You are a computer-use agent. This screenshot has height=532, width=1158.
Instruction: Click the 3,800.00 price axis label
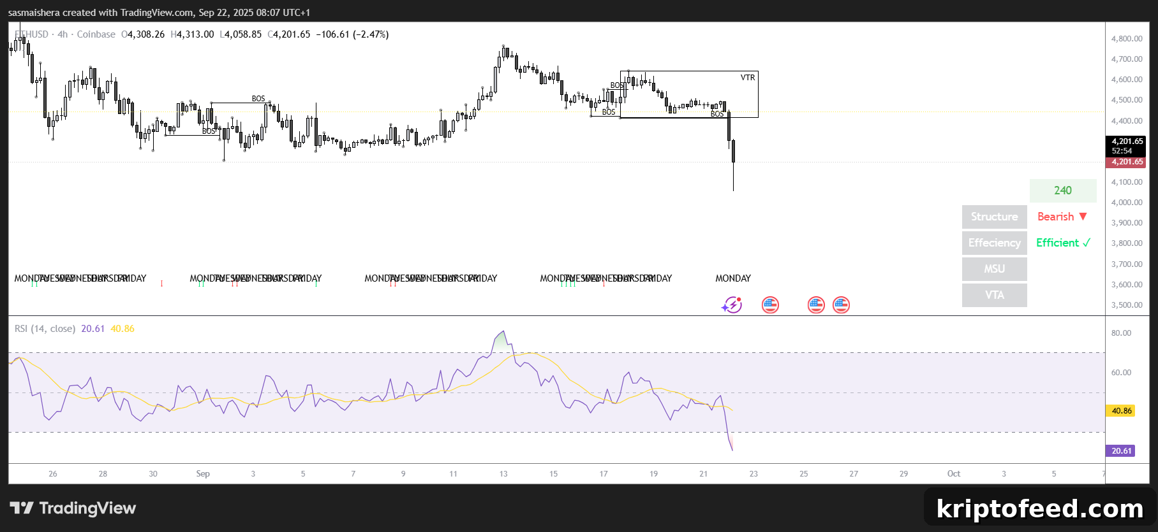[1127, 243]
